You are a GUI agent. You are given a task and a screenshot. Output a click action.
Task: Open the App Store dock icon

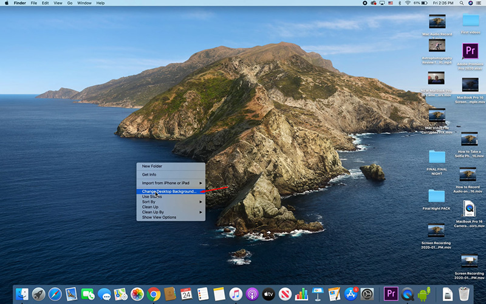(351, 294)
